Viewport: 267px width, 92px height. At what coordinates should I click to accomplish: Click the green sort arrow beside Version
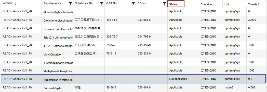point(16,4)
